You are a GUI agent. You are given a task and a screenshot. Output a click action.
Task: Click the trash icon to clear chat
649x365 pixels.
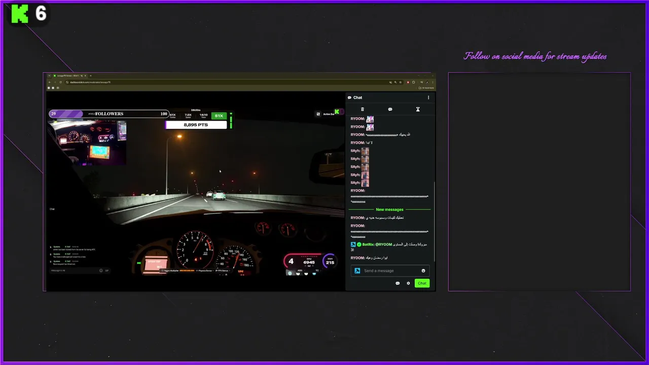(x=362, y=109)
